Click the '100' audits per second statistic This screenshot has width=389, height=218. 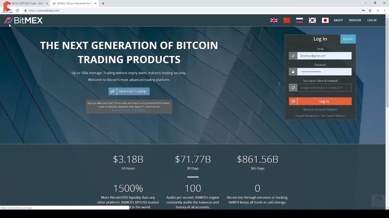193,188
